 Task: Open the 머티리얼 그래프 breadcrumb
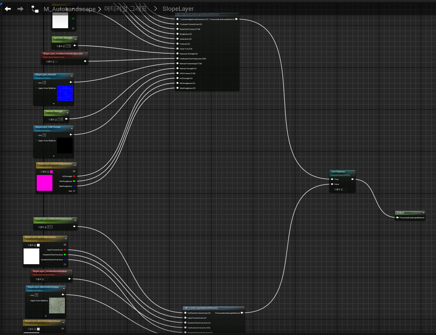125,9
